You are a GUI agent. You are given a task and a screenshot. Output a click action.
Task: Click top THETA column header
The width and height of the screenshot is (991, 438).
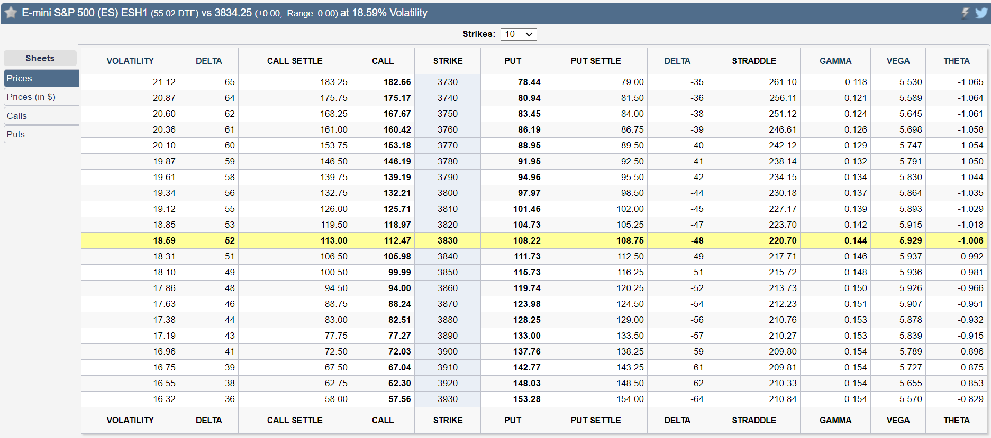pyautogui.click(x=957, y=61)
